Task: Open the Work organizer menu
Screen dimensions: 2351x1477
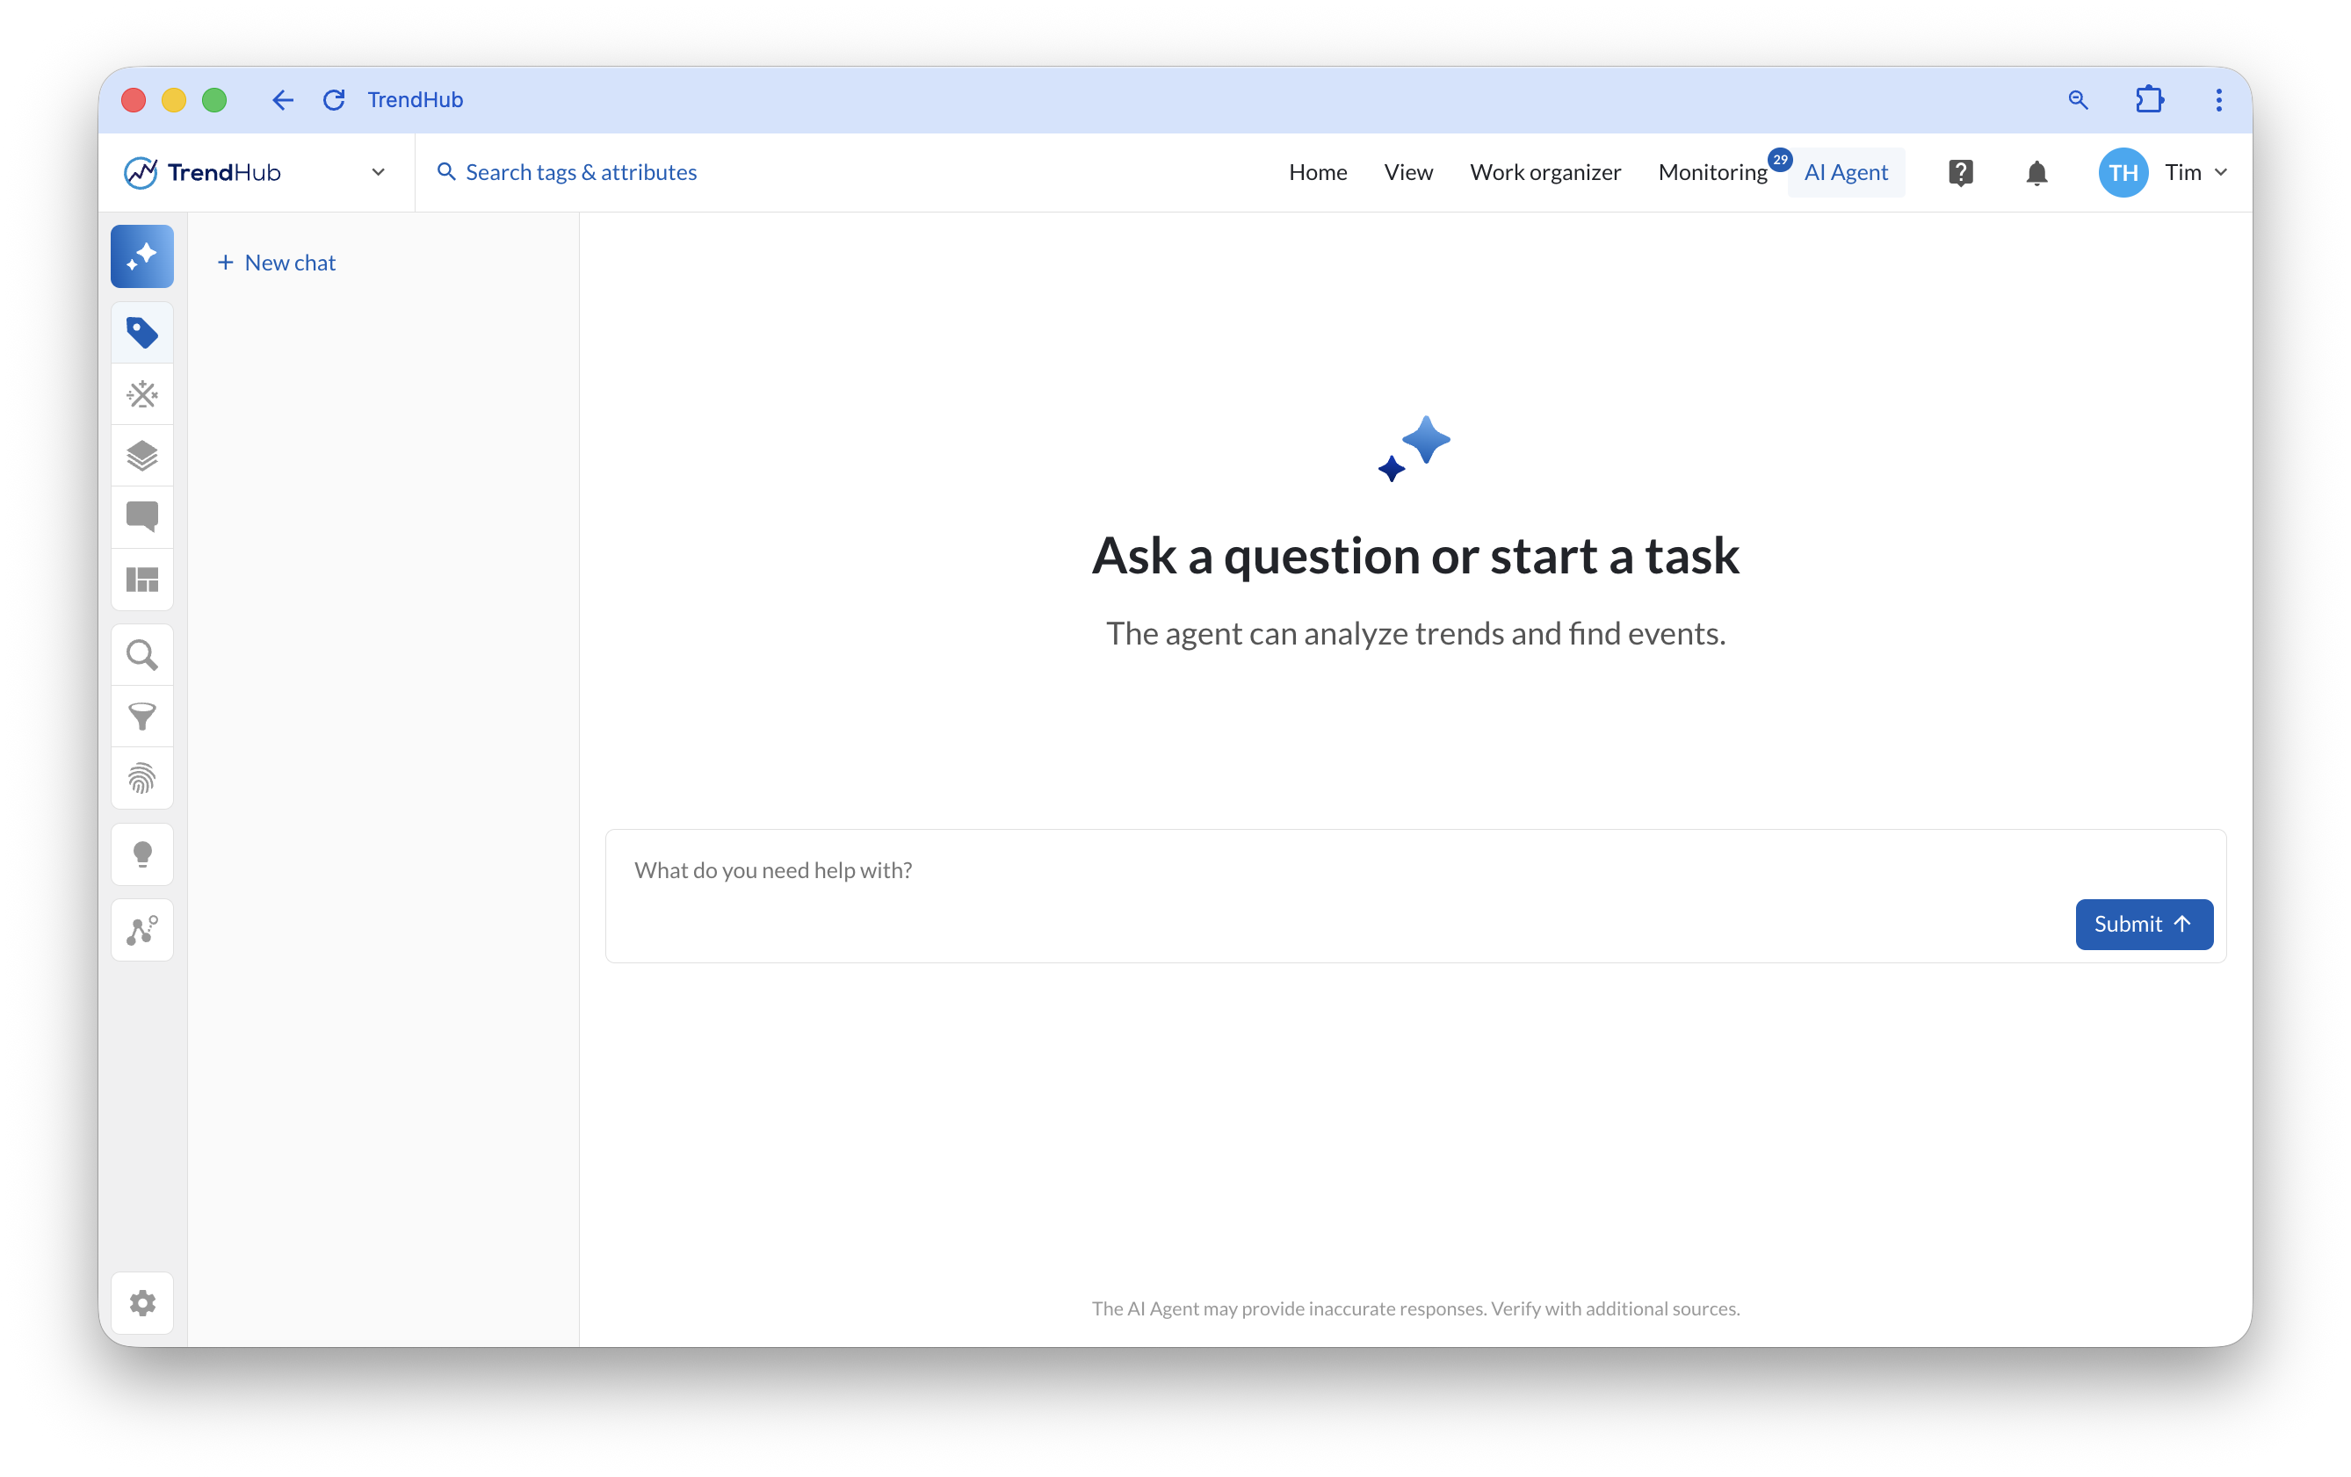Action: [x=1544, y=173]
